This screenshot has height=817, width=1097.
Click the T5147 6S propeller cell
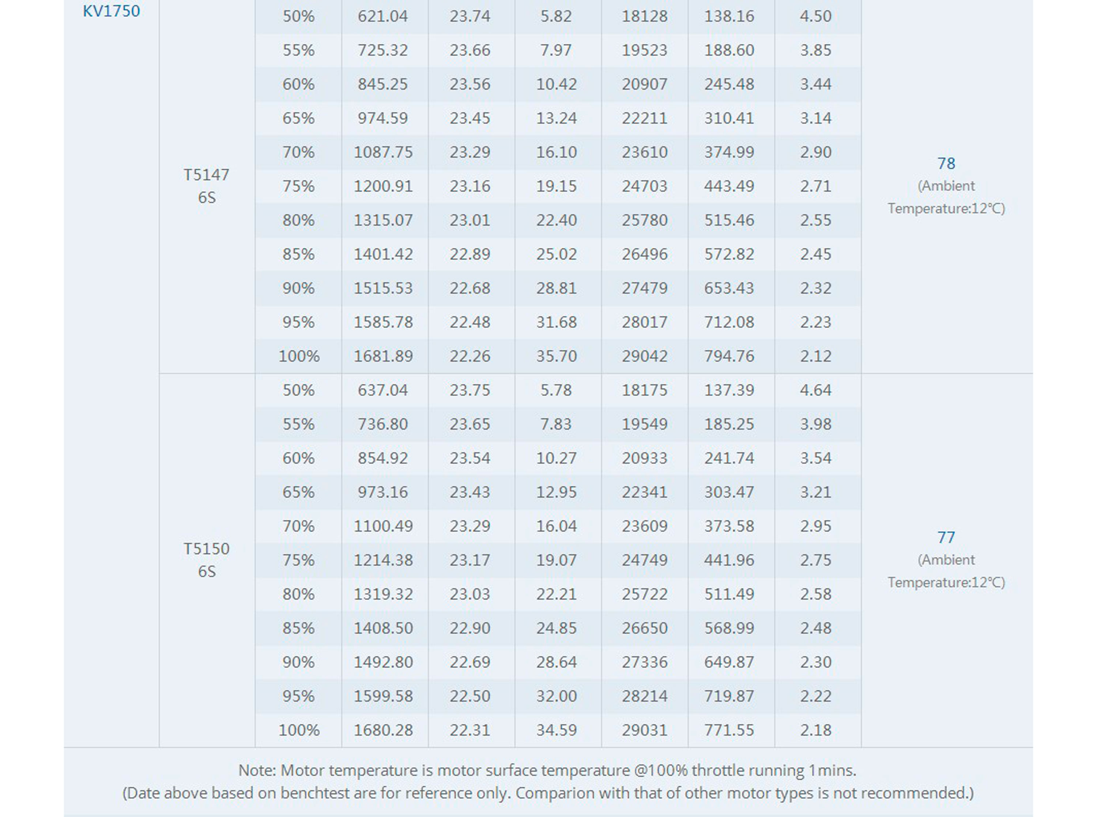click(206, 186)
